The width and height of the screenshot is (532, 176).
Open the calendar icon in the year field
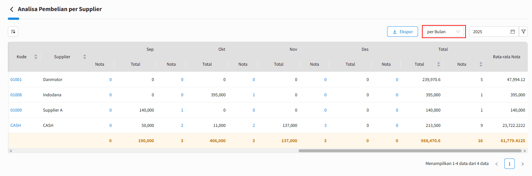513,32
